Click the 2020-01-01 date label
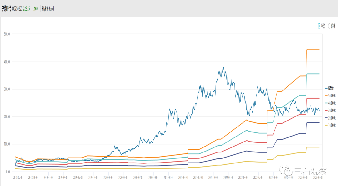Viewport: 338px width, 186px height. 108,178
